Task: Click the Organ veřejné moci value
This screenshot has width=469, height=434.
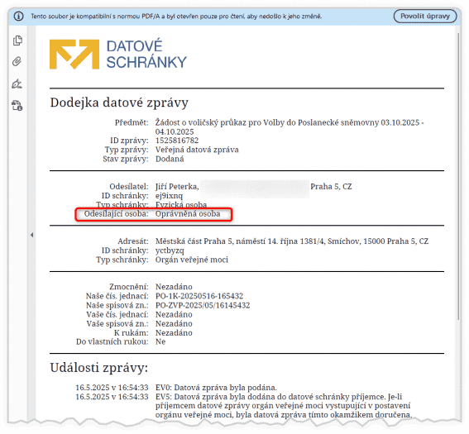Action: click(192, 260)
